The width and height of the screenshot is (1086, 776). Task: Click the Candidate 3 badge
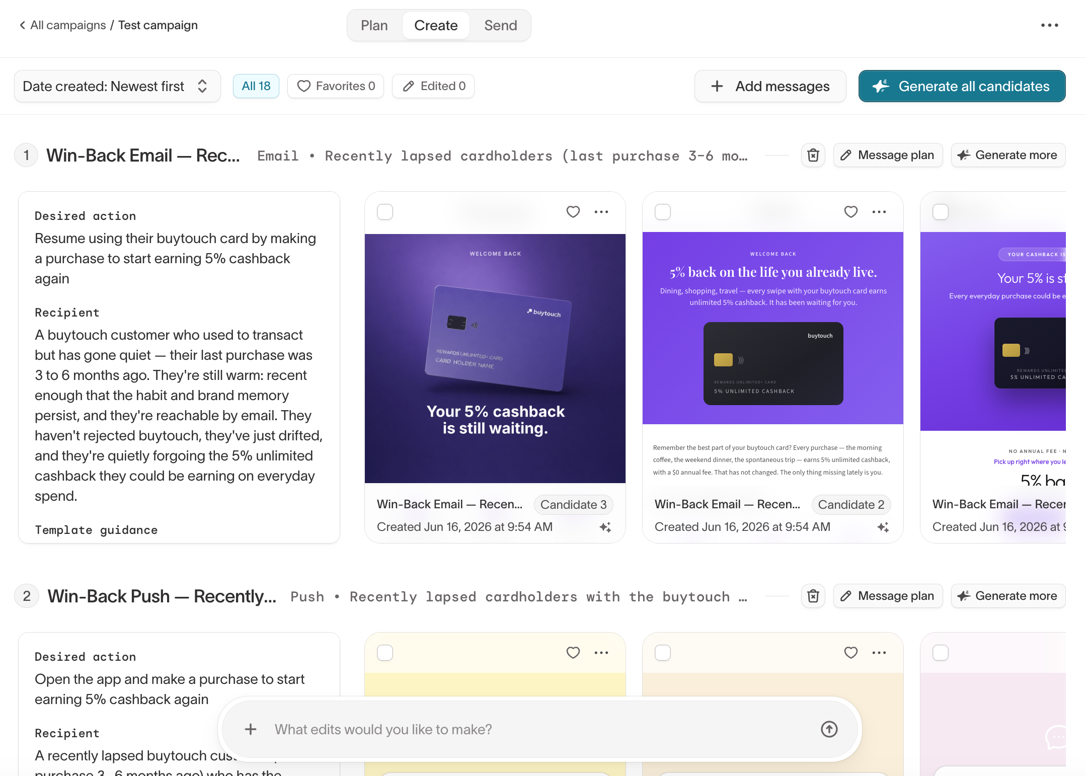(574, 504)
